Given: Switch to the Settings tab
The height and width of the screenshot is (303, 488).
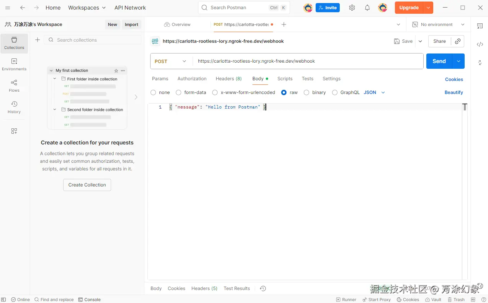Looking at the screenshot, I should [331, 79].
